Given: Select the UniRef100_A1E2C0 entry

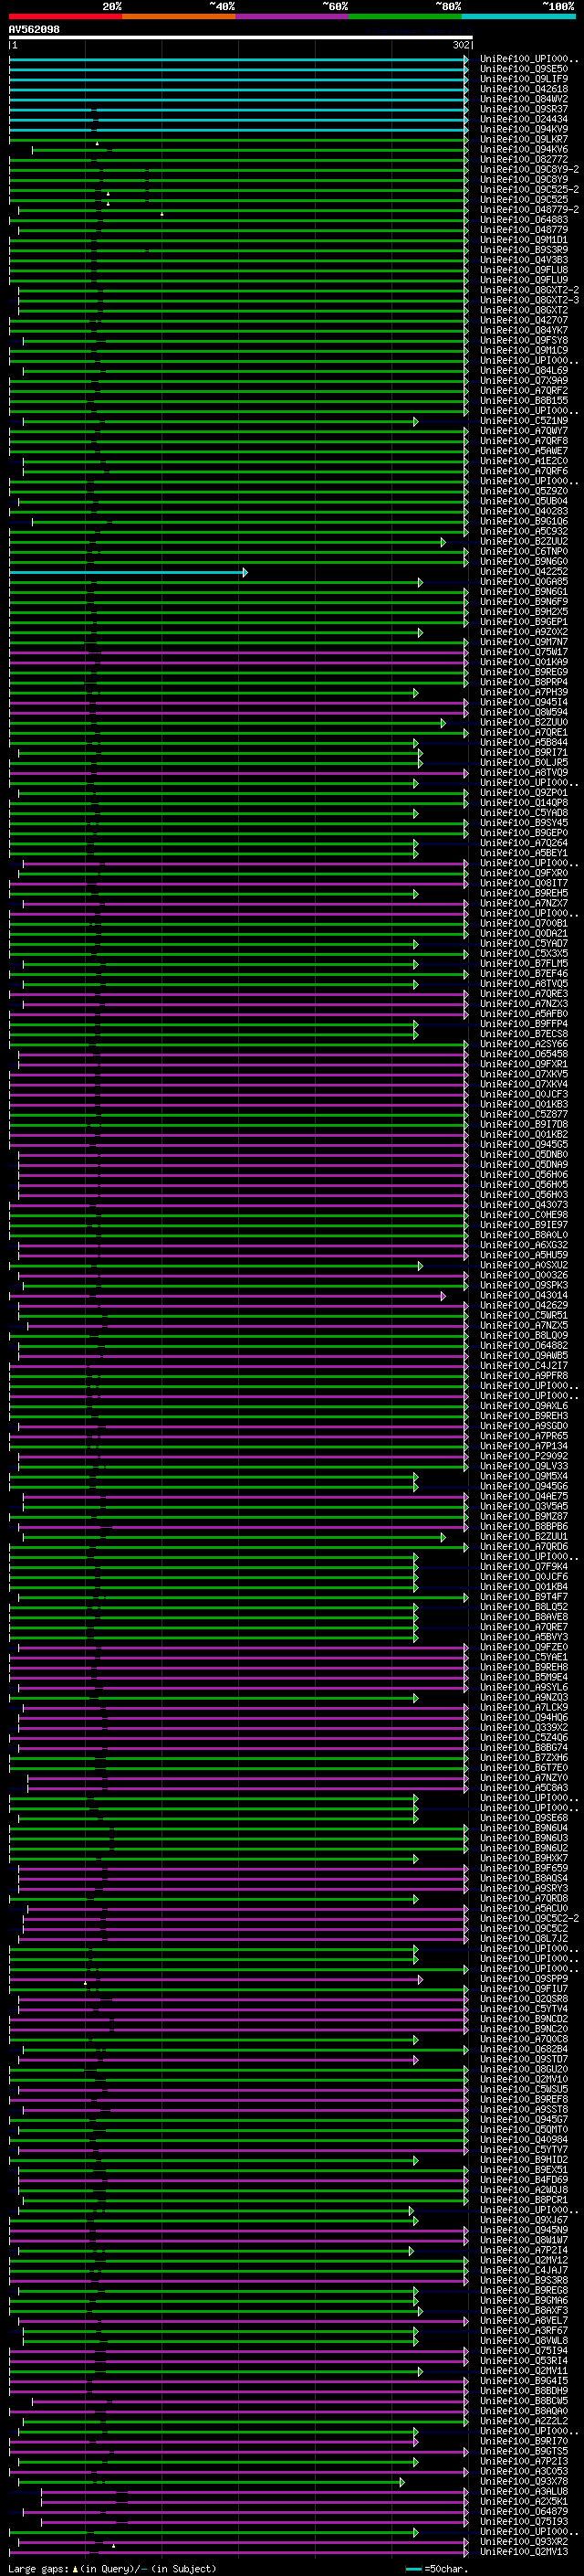Looking at the screenshot, I should tap(524, 461).
